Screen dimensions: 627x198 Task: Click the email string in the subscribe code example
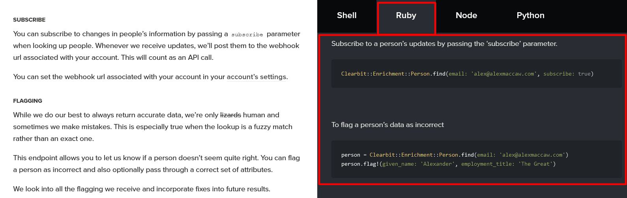504,74
